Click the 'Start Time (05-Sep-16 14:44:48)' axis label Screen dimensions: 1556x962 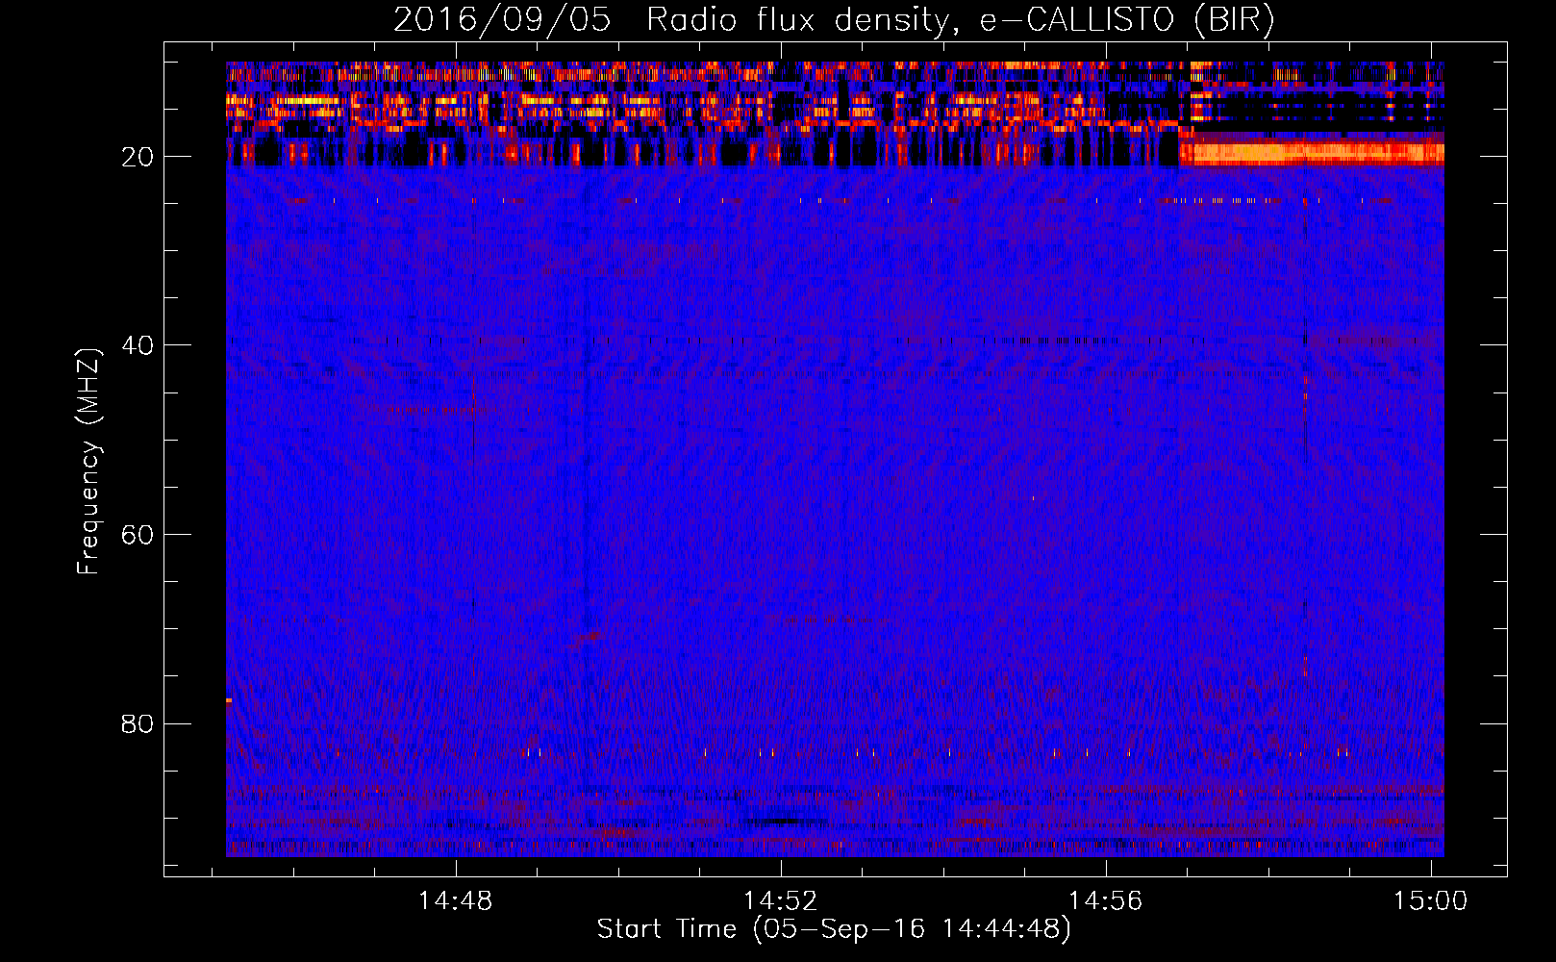click(834, 929)
